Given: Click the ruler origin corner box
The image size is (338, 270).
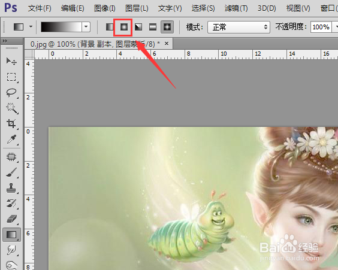Looking at the screenshot, I should (x=29, y=54).
